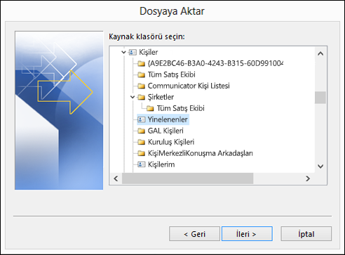
Task: Click the Şirketler folder icon
Action: click(141, 97)
